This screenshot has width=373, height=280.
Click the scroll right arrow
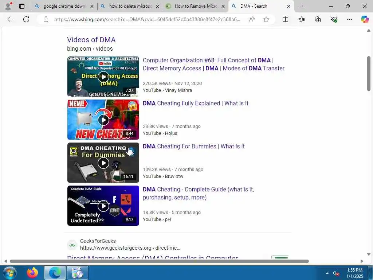coord(362,261)
